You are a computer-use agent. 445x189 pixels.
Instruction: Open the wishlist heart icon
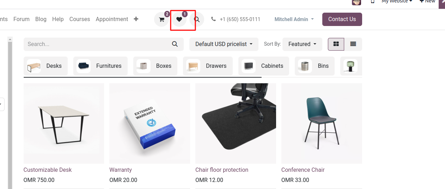(x=179, y=19)
